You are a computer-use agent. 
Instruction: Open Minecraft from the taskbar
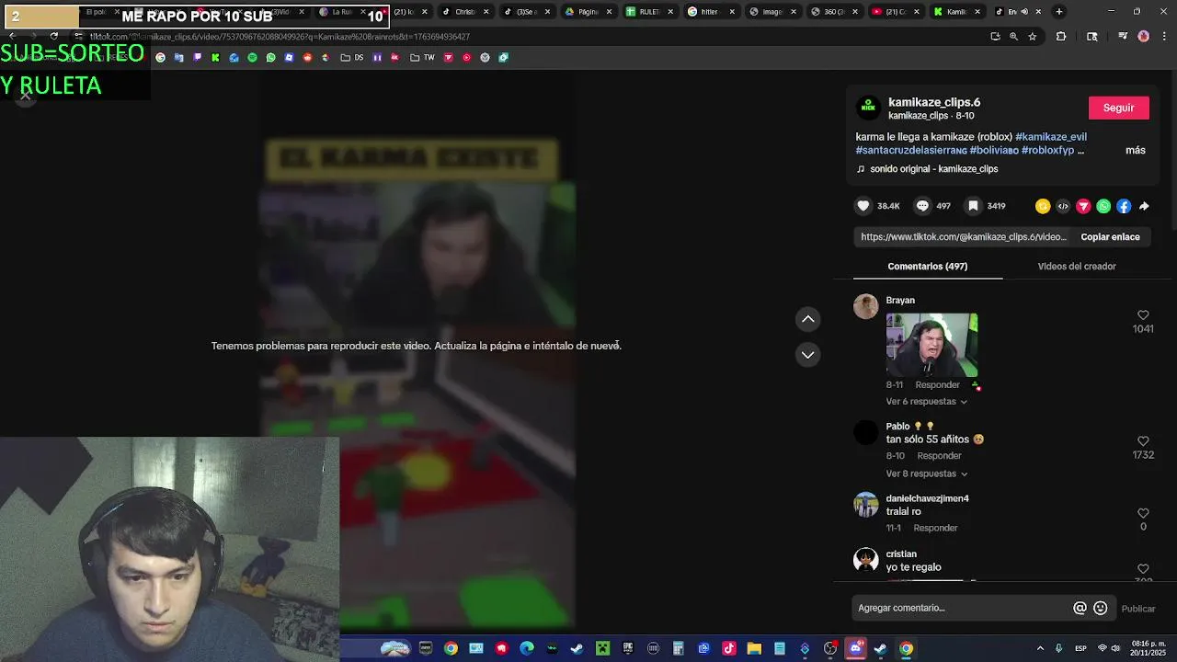(x=602, y=648)
